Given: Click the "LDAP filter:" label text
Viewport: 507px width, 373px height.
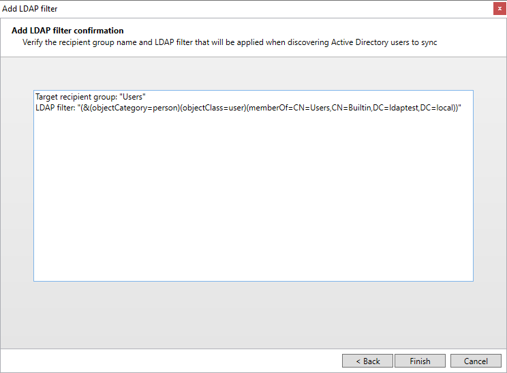Looking at the screenshot, I should (55, 108).
